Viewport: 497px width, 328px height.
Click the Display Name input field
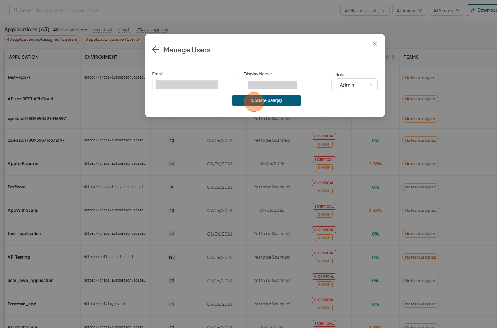288,84
